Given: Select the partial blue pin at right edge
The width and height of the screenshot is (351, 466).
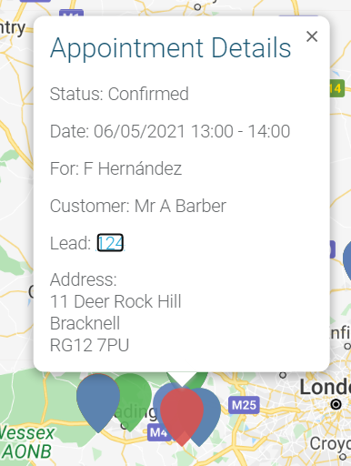Looking at the screenshot, I should coord(347,259).
